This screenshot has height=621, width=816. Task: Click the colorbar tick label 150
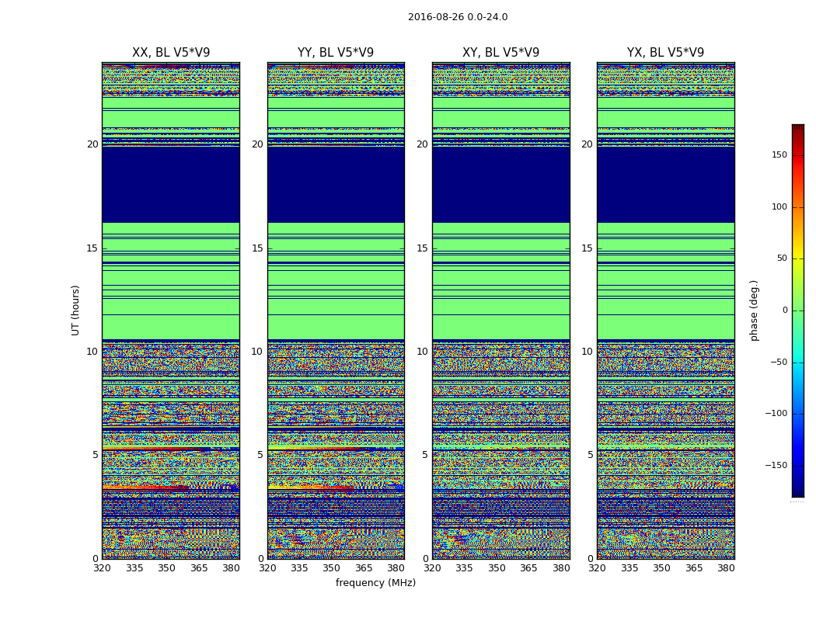[x=779, y=154]
